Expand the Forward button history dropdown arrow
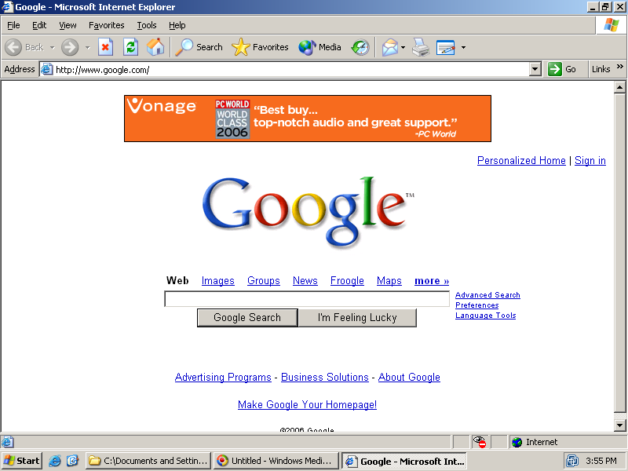This screenshot has width=628, height=471. click(x=87, y=47)
